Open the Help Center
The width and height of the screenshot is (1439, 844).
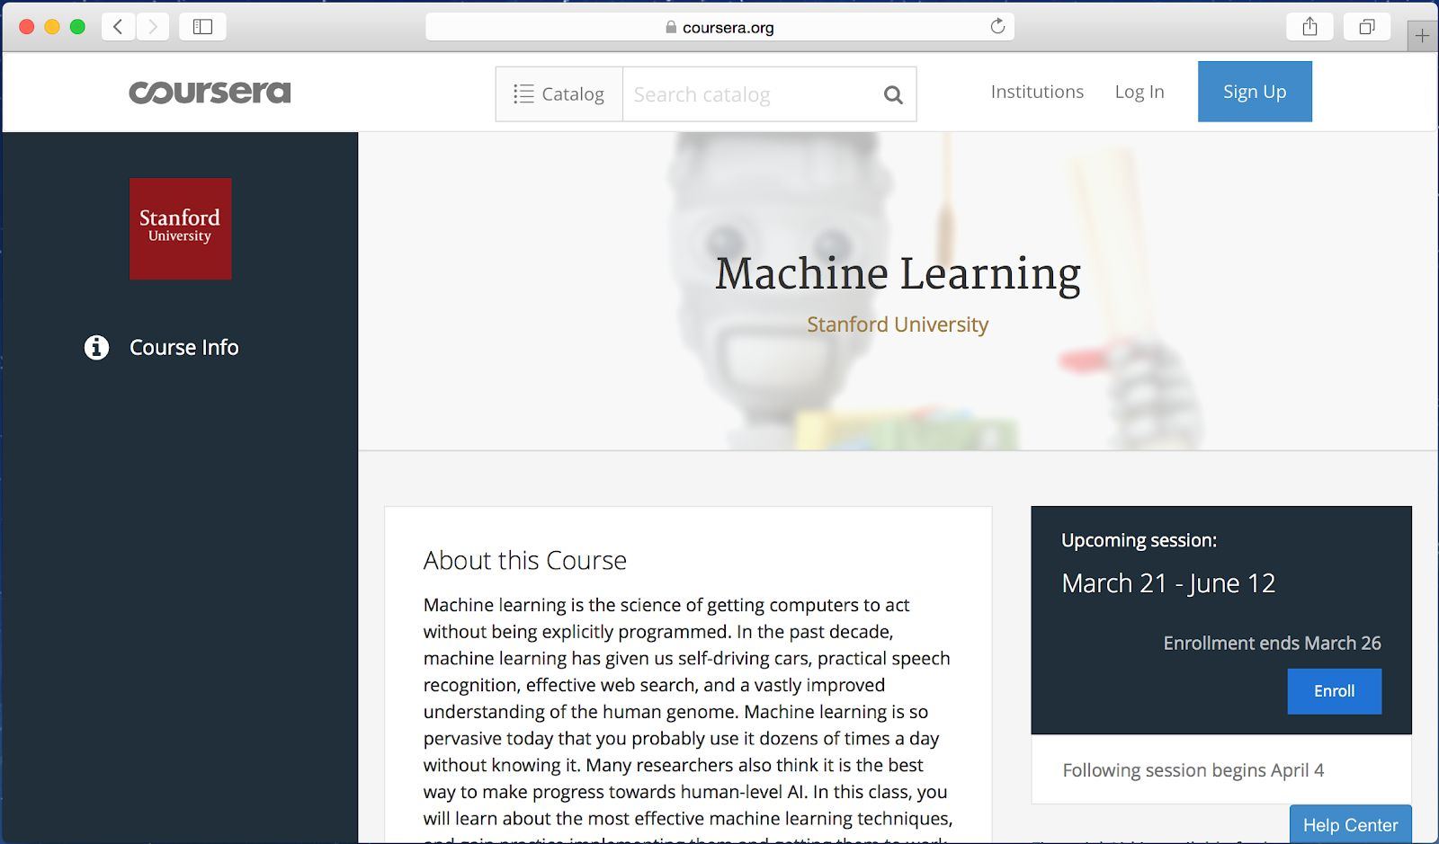tap(1350, 824)
